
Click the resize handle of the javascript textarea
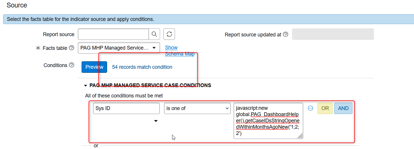tap(300, 136)
